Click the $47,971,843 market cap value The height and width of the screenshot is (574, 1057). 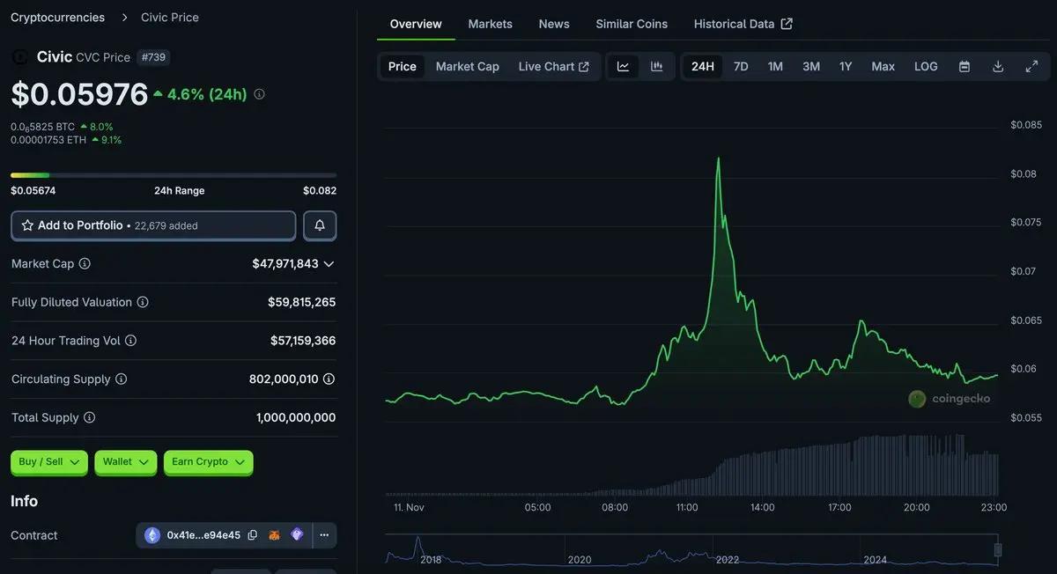click(285, 264)
